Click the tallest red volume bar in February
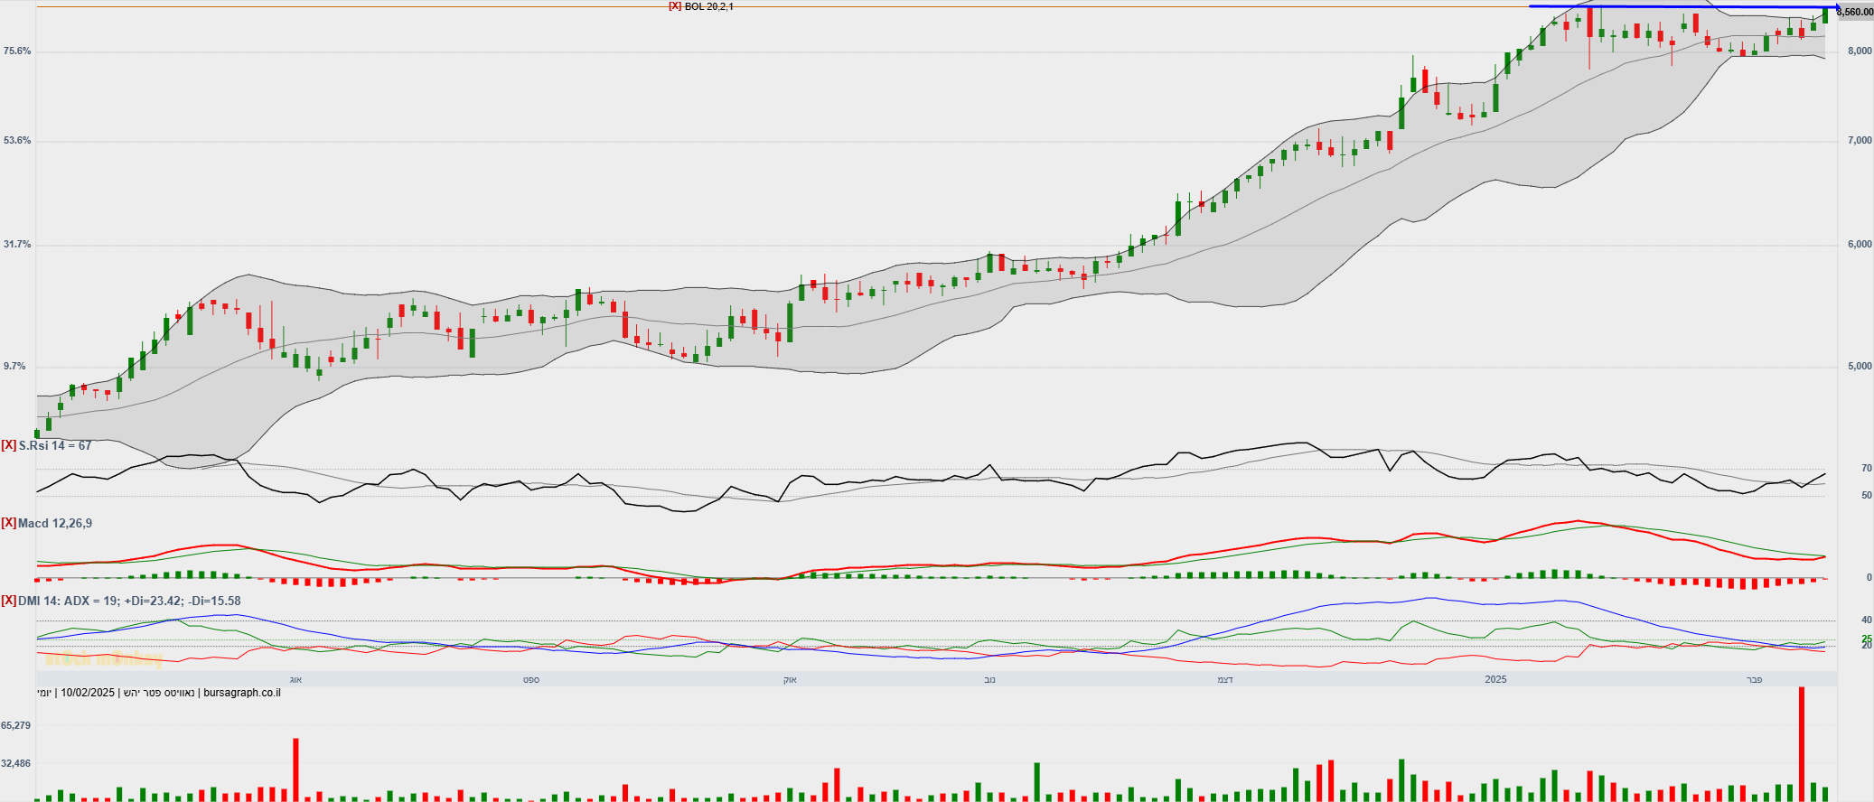The height and width of the screenshot is (802, 1874). click(x=1802, y=744)
